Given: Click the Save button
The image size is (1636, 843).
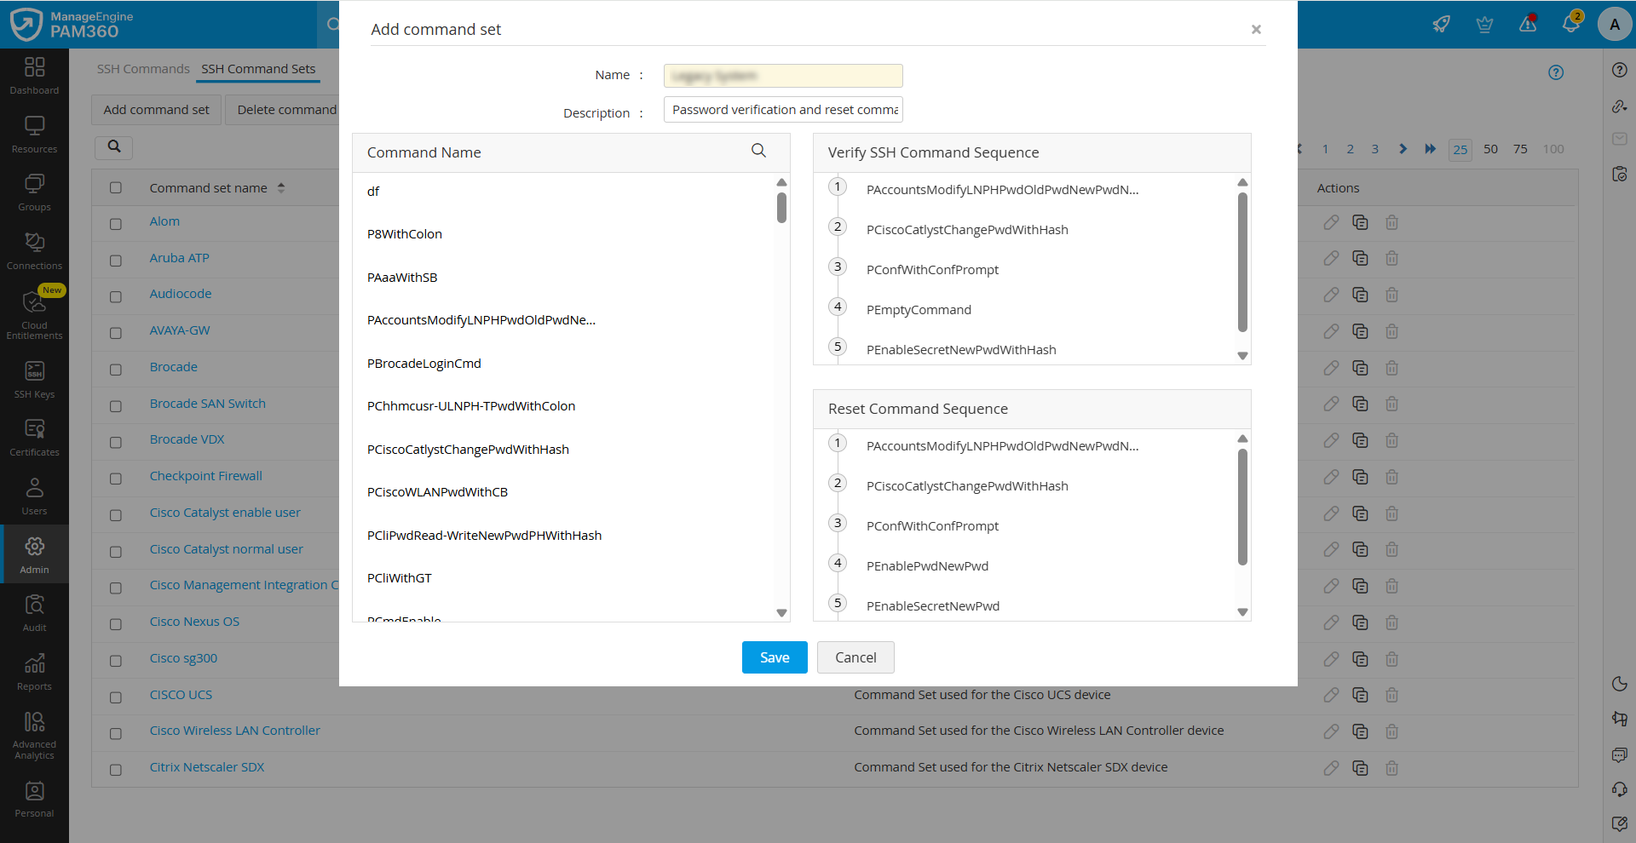Looking at the screenshot, I should 774,657.
